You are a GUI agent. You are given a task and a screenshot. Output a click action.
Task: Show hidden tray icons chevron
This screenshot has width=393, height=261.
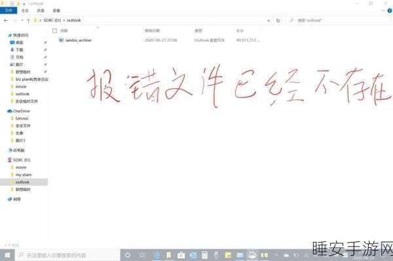point(276,255)
